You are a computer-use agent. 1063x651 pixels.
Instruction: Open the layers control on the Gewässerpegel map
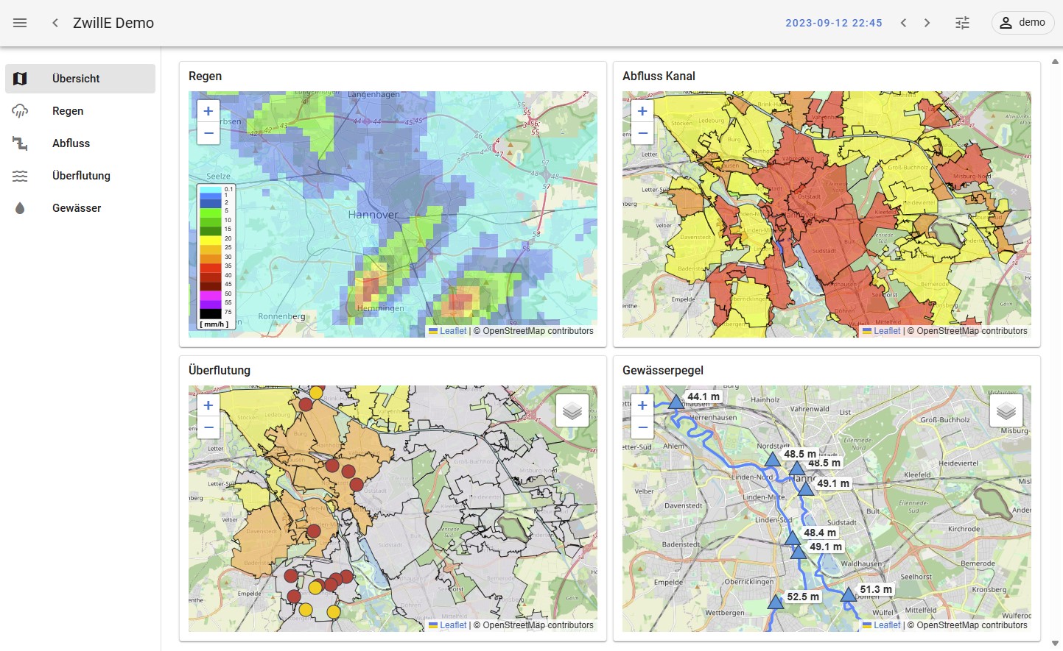click(x=1006, y=410)
